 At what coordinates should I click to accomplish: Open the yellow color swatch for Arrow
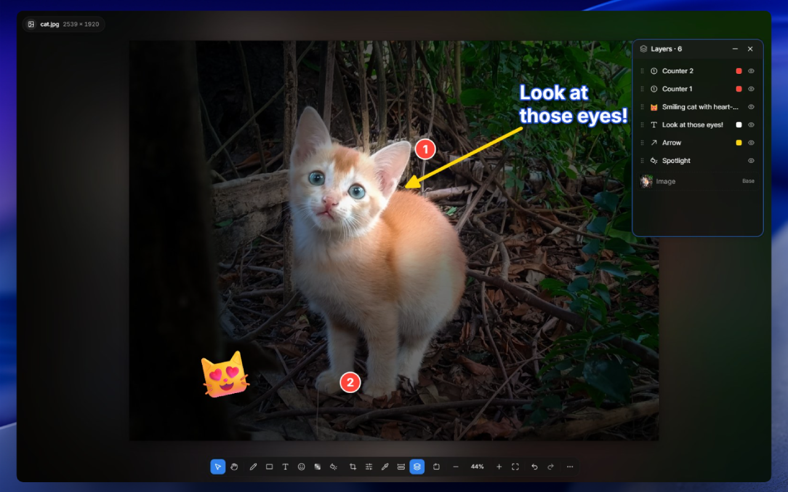click(739, 142)
